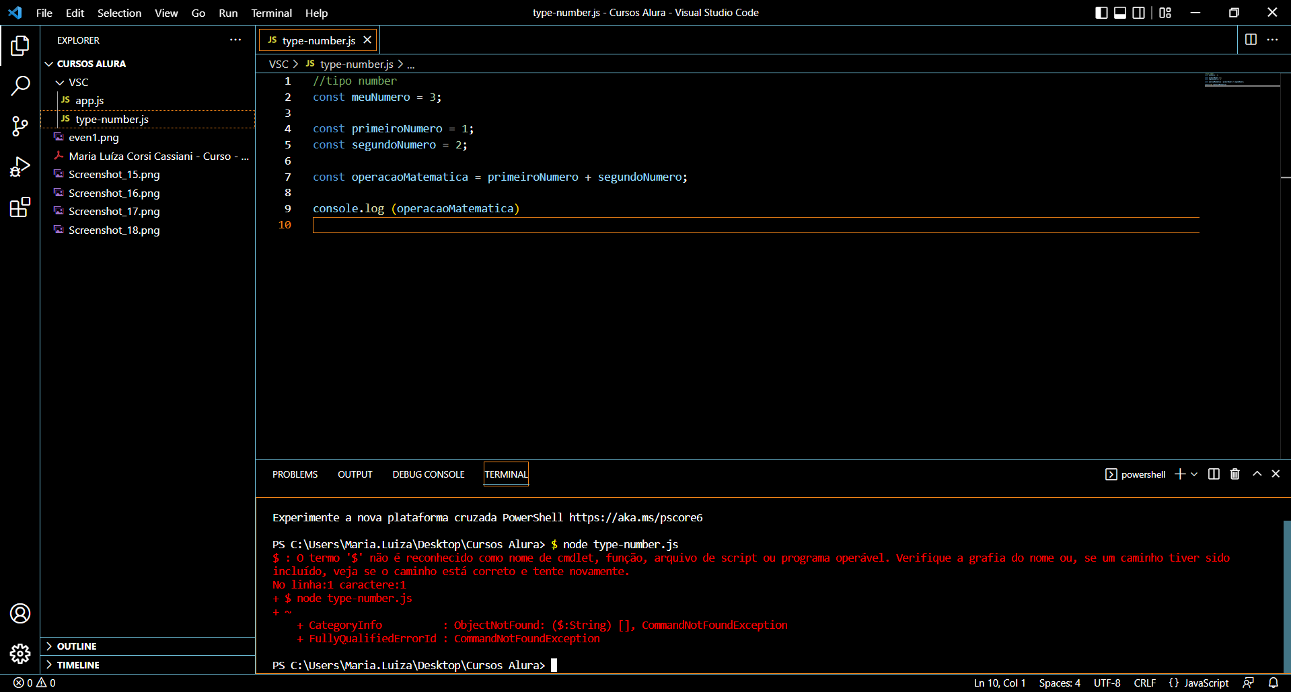
Task: Add a new terminal with plus icon
Action: (x=1180, y=474)
